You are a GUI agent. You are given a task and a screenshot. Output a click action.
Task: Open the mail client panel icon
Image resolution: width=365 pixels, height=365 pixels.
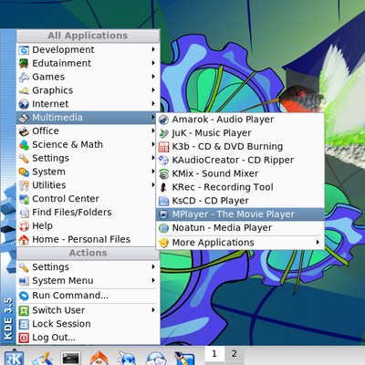click(x=156, y=359)
